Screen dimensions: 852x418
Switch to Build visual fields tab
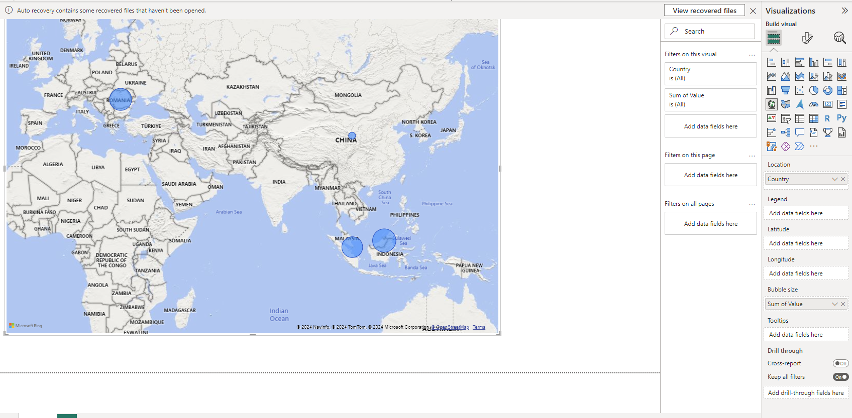(x=774, y=38)
